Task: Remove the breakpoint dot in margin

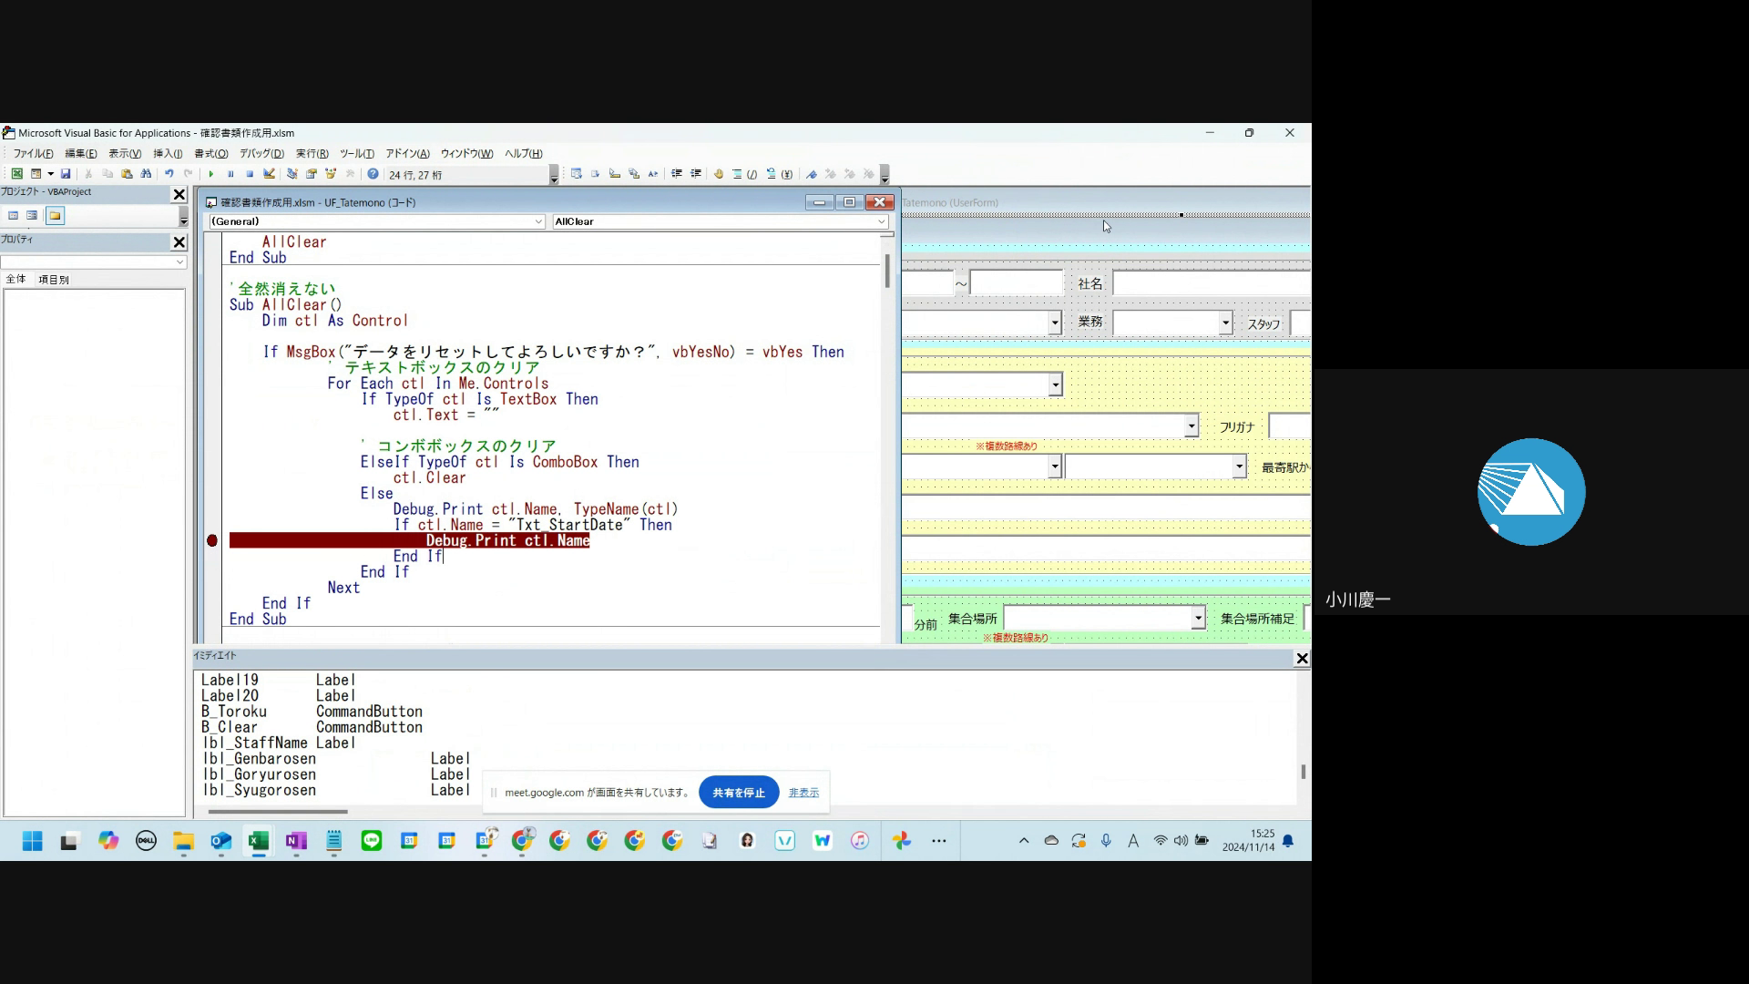Action: click(212, 541)
